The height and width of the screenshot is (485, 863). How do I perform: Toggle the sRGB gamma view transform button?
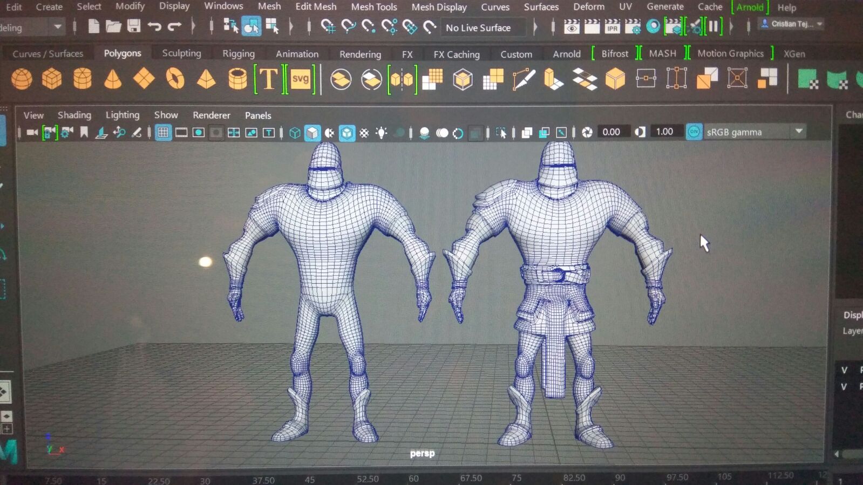coord(694,132)
